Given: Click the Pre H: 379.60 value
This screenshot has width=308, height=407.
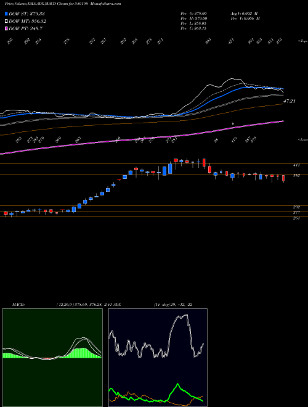Looking at the screenshot, I should 193,18.
